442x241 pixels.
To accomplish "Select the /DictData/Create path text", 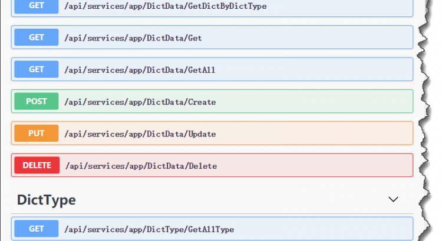I will click(140, 102).
